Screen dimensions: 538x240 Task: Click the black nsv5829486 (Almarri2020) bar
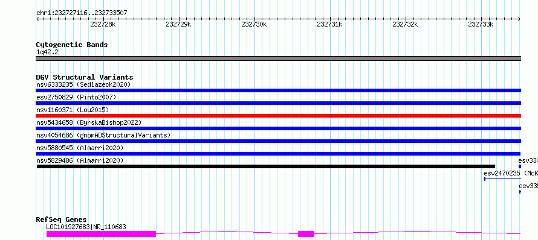tap(266, 166)
